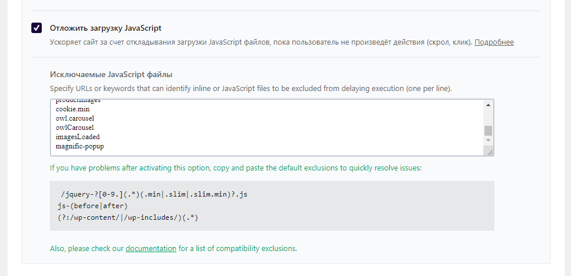Open the Подробнее link

pyautogui.click(x=494, y=42)
